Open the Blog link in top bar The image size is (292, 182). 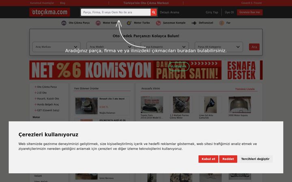coord(62,3)
